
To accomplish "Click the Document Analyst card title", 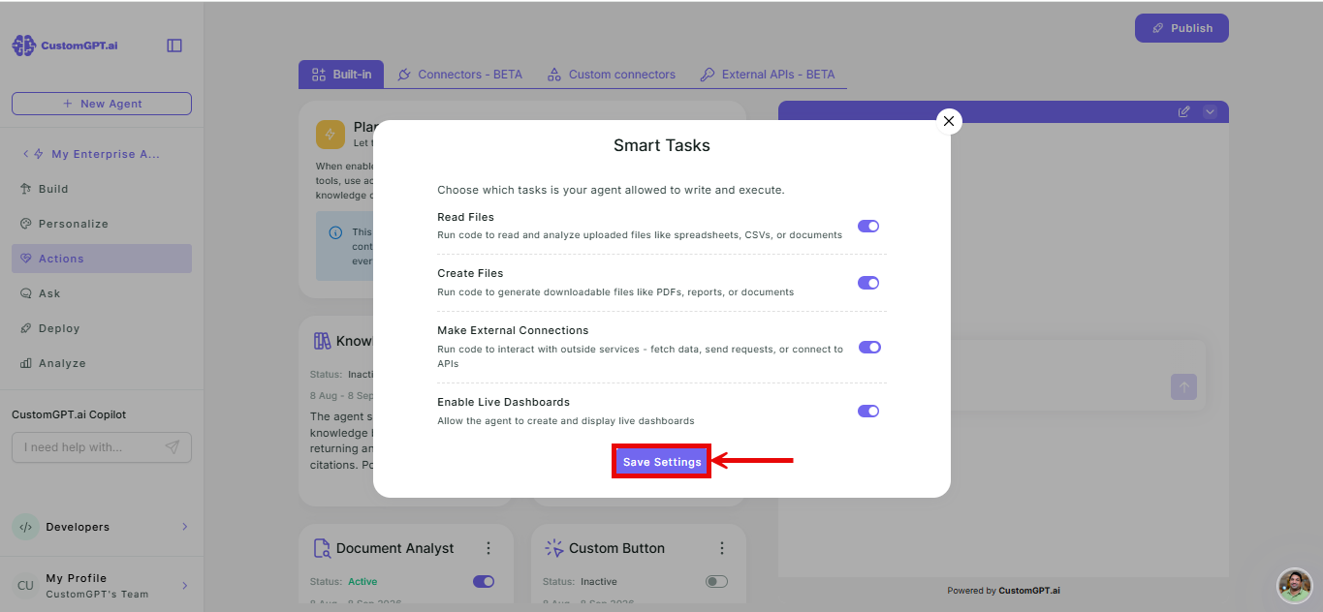I will tap(395, 548).
